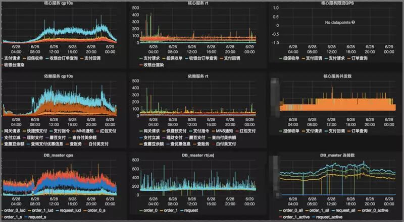Open the 依赖服务 qp10s panel title menu
The width and height of the screenshot is (404, 222).
(x=59, y=77)
